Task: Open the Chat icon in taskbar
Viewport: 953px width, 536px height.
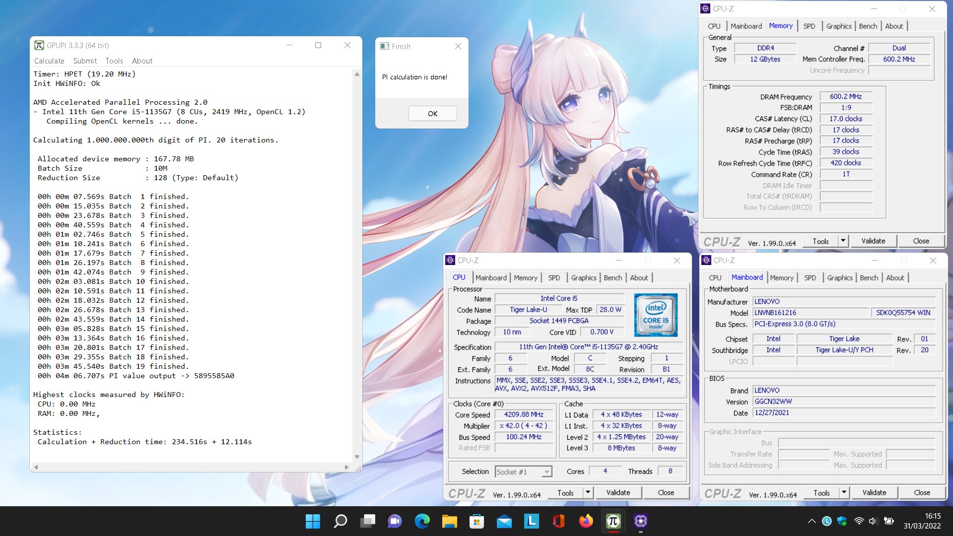Action: (395, 521)
